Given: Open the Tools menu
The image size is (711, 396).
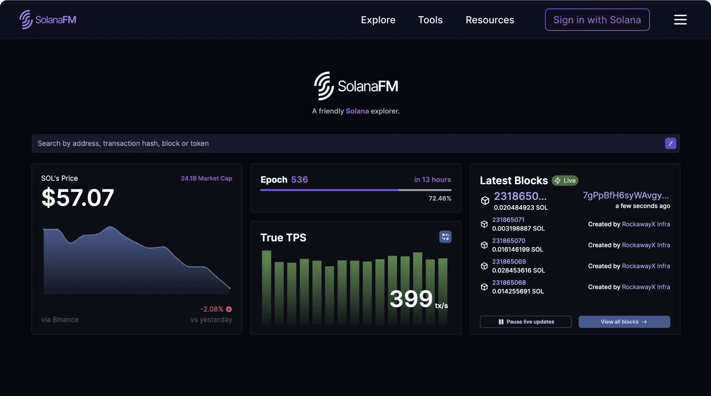Looking at the screenshot, I should (430, 20).
